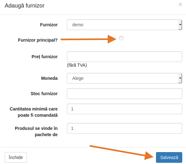Viewport: 186px width, 164px height.
Task: Save supplier with the Salvează button
Action: point(169,157)
